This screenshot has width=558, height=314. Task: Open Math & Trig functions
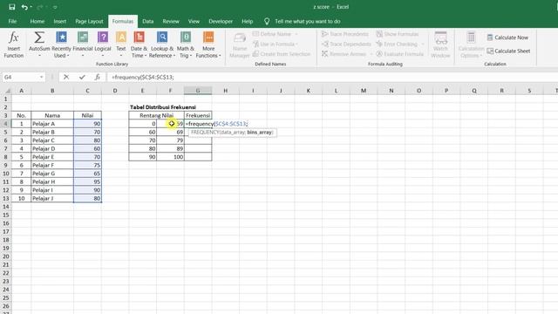tap(186, 44)
